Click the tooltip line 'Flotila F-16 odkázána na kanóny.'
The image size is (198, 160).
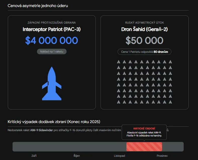[144, 136]
